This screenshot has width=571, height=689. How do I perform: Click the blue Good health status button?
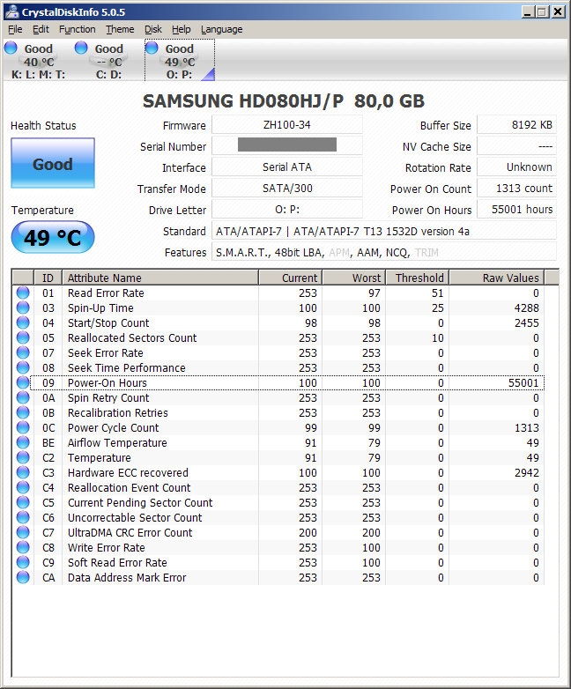click(x=53, y=164)
